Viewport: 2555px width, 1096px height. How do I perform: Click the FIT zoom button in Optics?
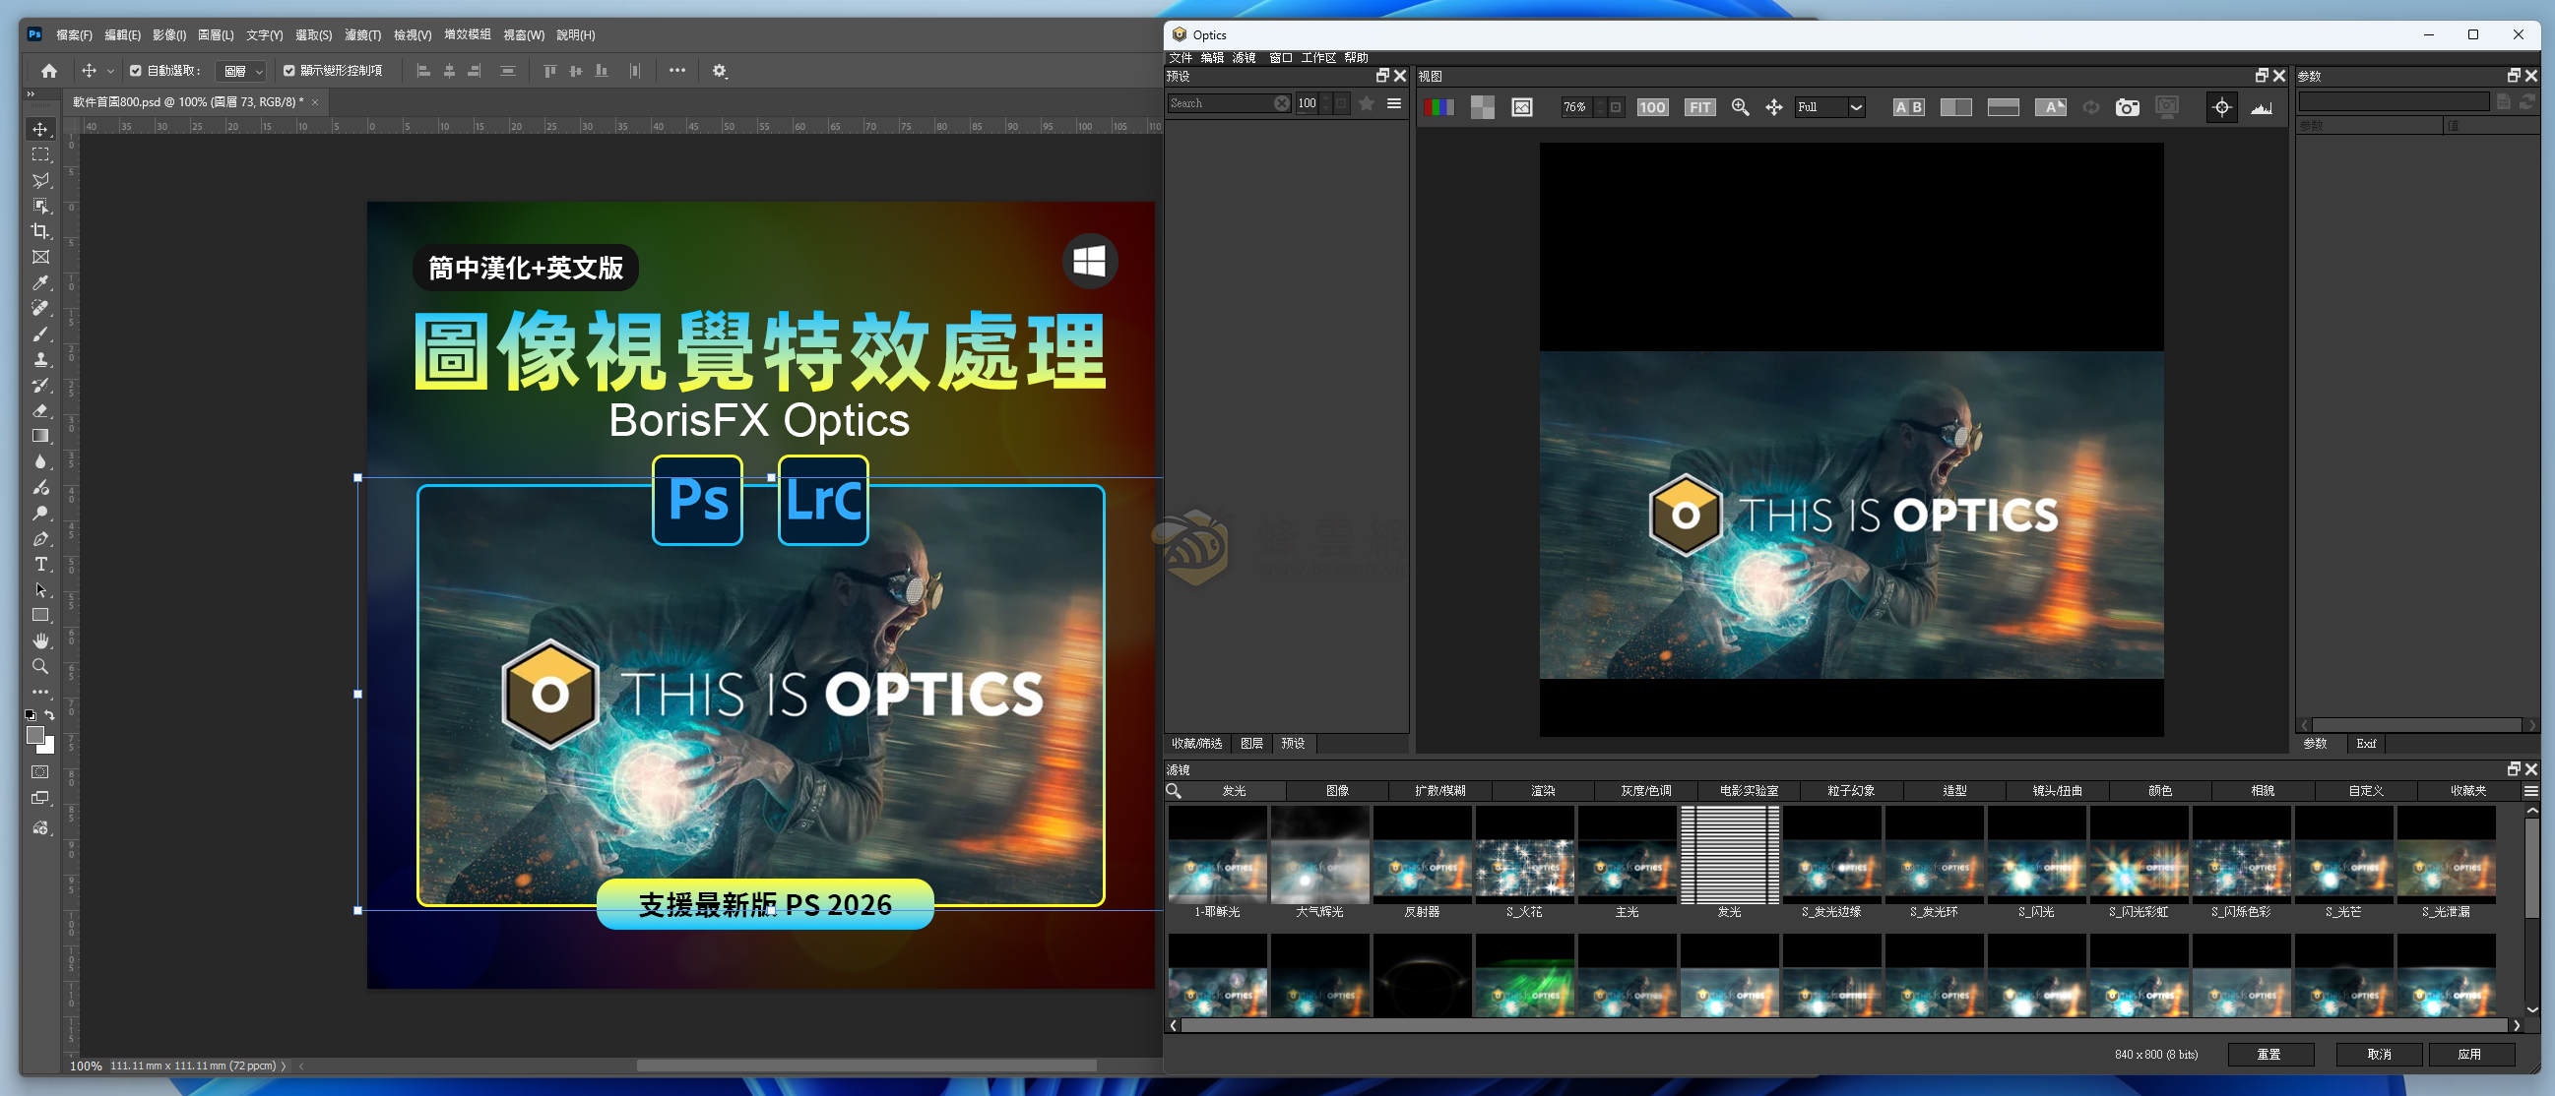(1700, 107)
